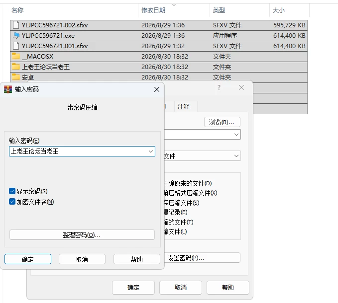This screenshot has height=303, width=338.
Task: Click the 带密码压缩 heading text
Action: click(82, 107)
